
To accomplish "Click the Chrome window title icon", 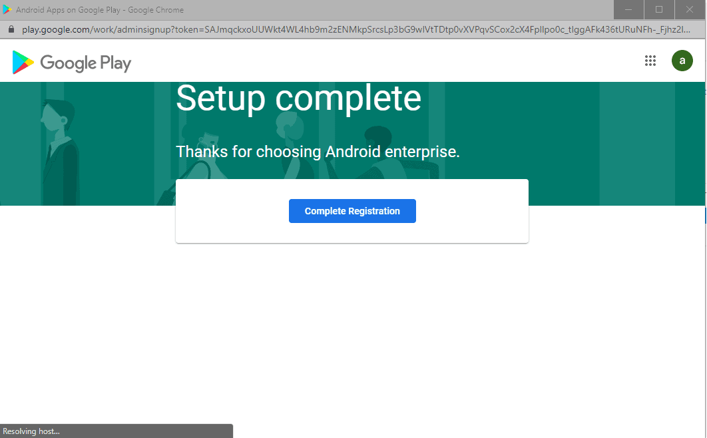I will (7, 9).
